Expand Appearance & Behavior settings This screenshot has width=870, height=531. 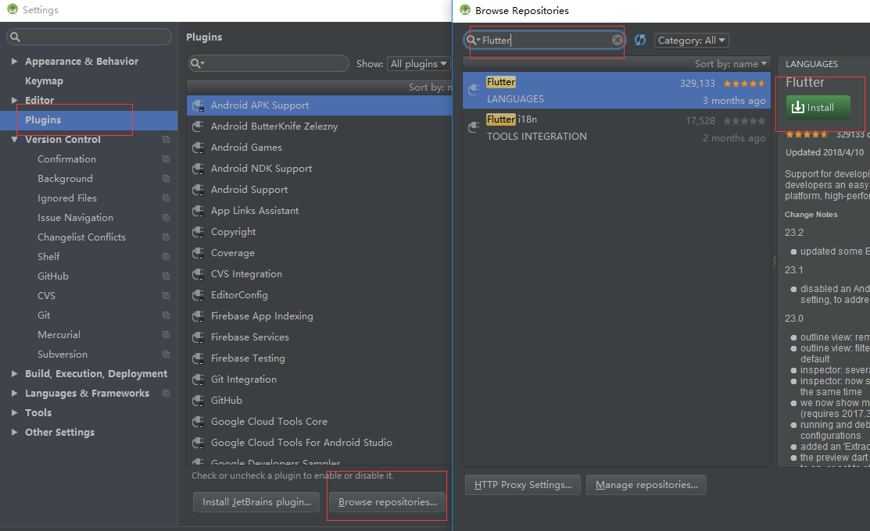pos(14,61)
